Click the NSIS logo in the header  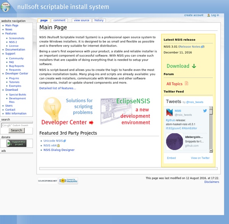click(5, 7)
